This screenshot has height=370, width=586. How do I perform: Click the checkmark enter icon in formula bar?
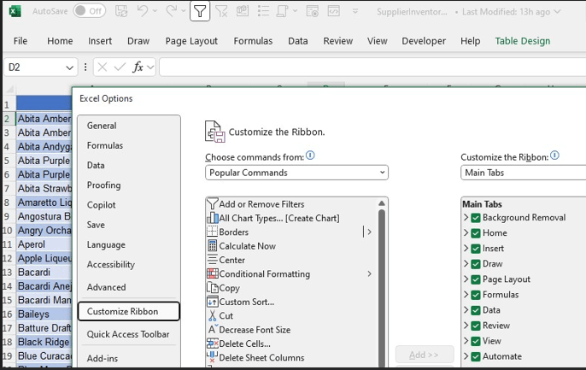(x=120, y=68)
